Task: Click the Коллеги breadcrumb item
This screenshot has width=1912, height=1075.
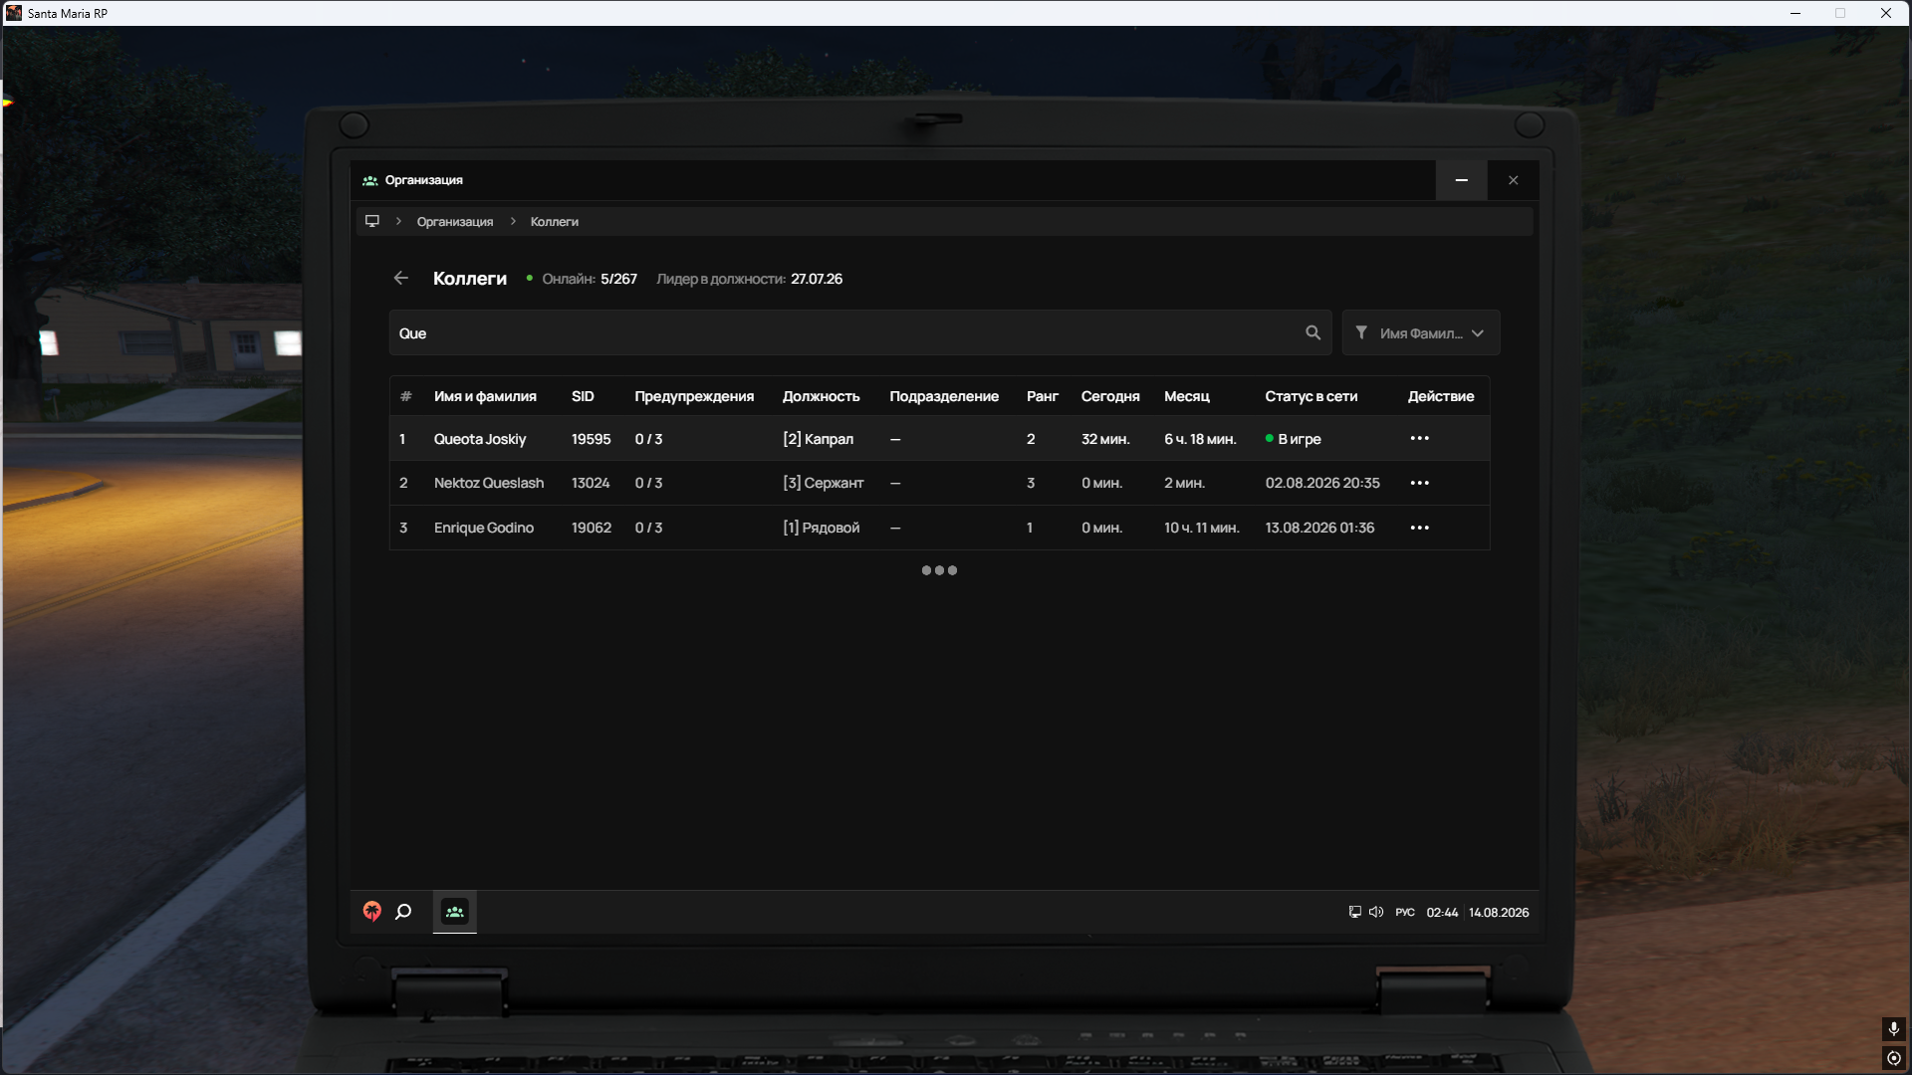Action: [x=555, y=222]
